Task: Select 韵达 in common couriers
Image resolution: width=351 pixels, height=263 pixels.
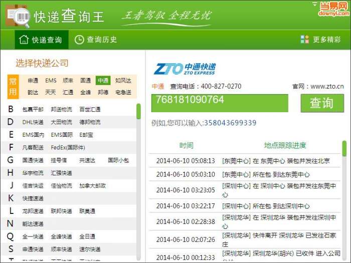Action: tap(33, 92)
